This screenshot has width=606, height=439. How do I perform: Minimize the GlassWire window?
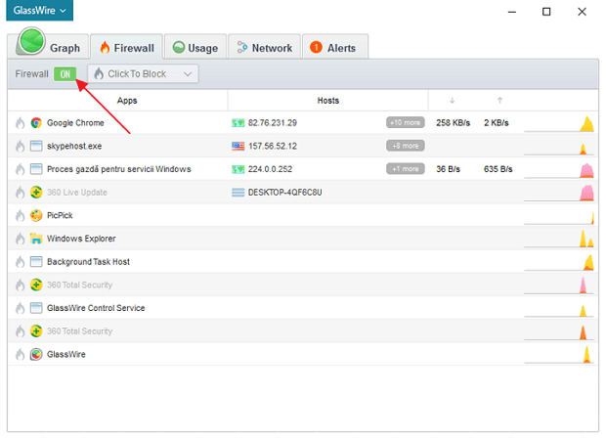pos(512,12)
